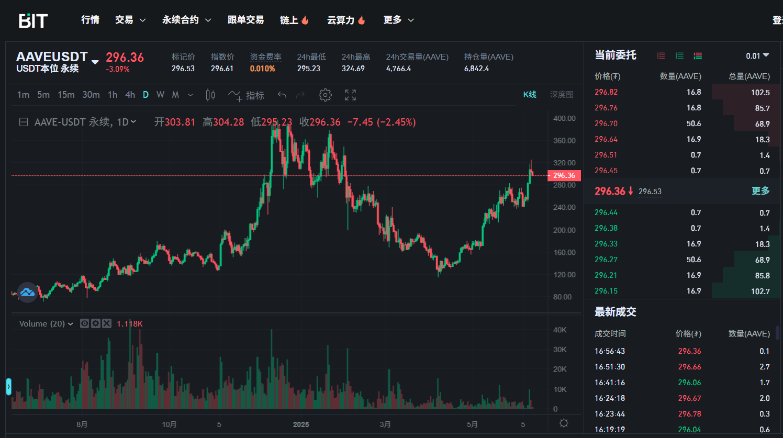Screen dimensions: 783x438
Task: Open the candlestick chart style selector
Action: coord(210,95)
